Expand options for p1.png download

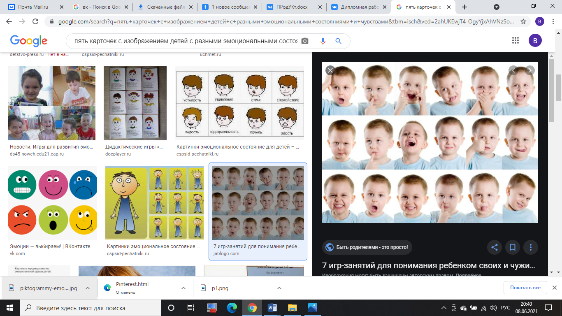click(279, 288)
